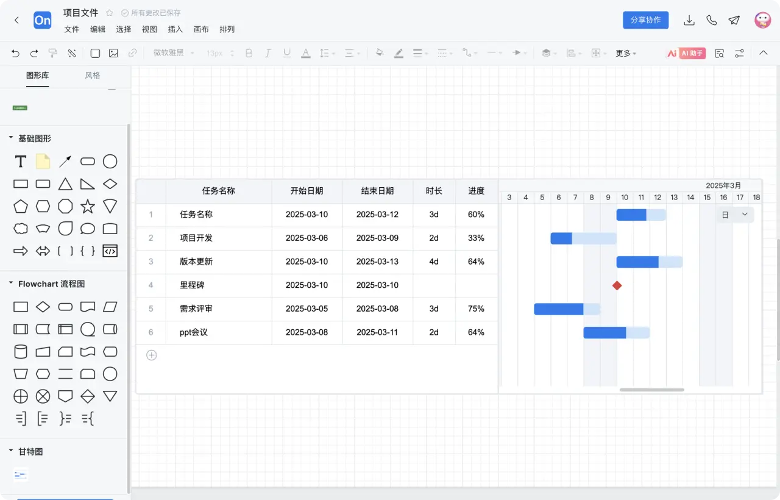
Task: Insert a hyperlink with the link icon
Action: coord(133,53)
